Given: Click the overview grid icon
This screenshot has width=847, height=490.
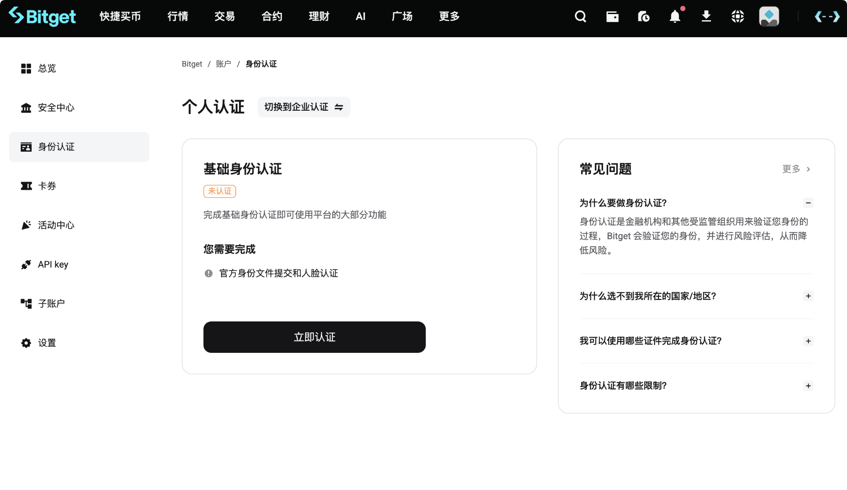Looking at the screenshot, I should pyautogui.click(x=26, y=69).
